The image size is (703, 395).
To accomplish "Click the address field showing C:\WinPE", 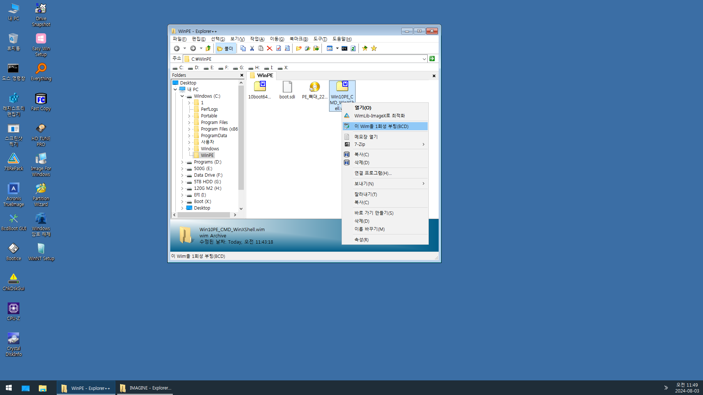I will click(x=306, y=59).
